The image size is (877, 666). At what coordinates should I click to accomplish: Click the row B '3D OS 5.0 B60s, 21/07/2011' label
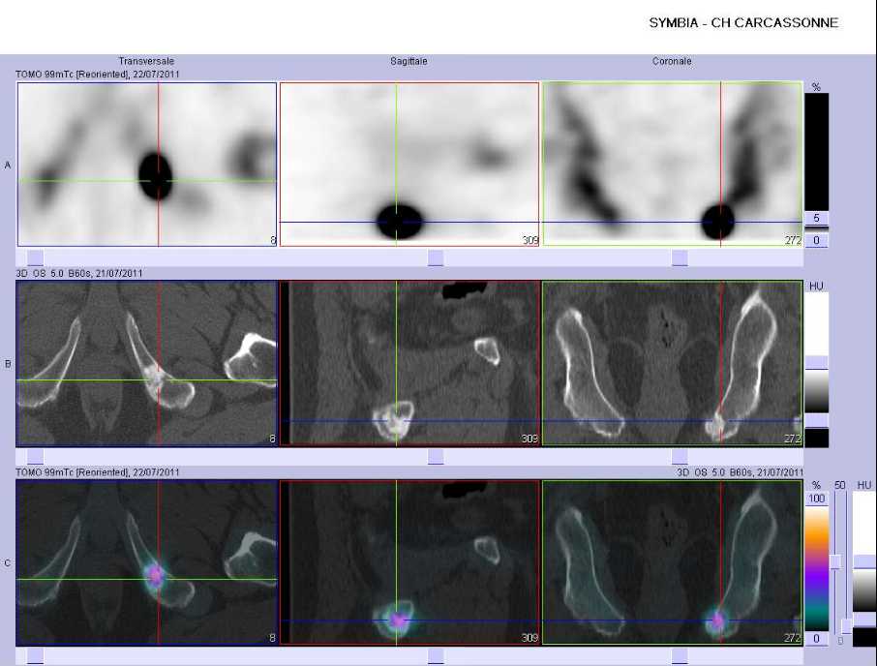[x=78, y=273]
